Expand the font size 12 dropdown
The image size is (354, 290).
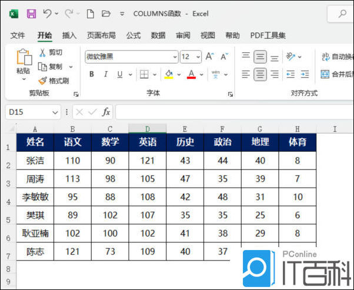(x=198, y=57)
